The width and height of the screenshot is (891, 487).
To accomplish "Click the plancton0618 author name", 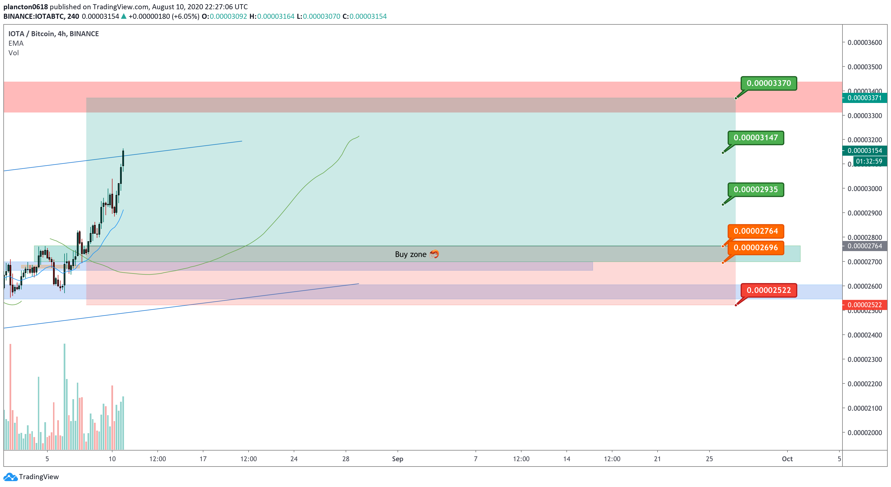I will 26,6.
